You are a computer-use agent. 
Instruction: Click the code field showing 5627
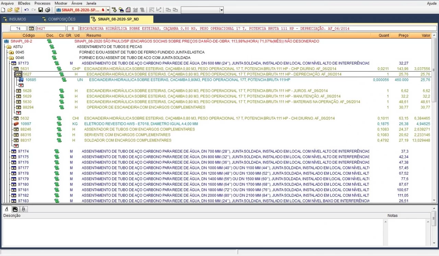click(51, 28)
